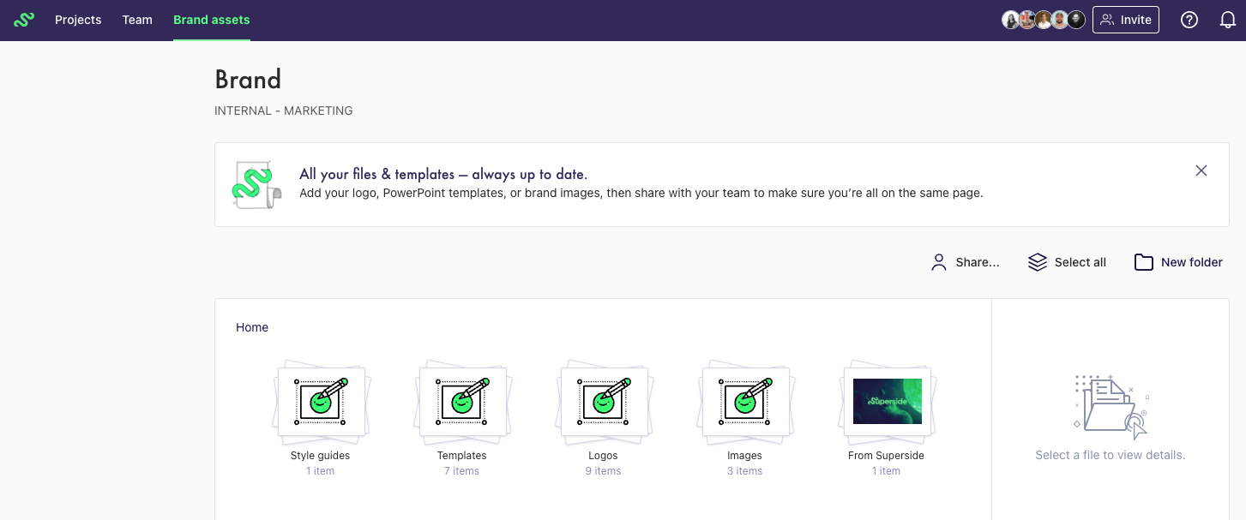Open the Templates folder
This screenshot has width=1246, height=520.
(x=461, y=403)
